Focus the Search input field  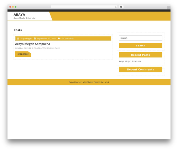pos(141,38)
